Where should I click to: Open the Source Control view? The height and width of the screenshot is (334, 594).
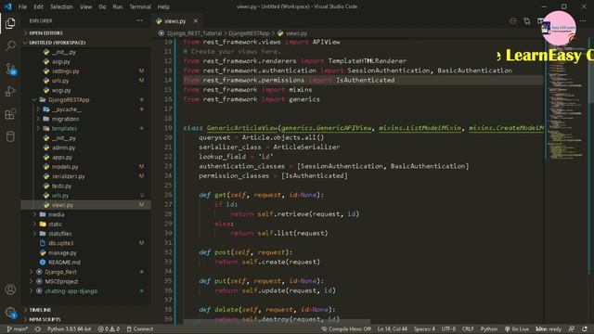pyautogui.click(x=10, y=69)
